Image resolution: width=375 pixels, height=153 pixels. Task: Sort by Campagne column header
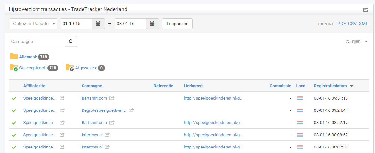[92, 86]
